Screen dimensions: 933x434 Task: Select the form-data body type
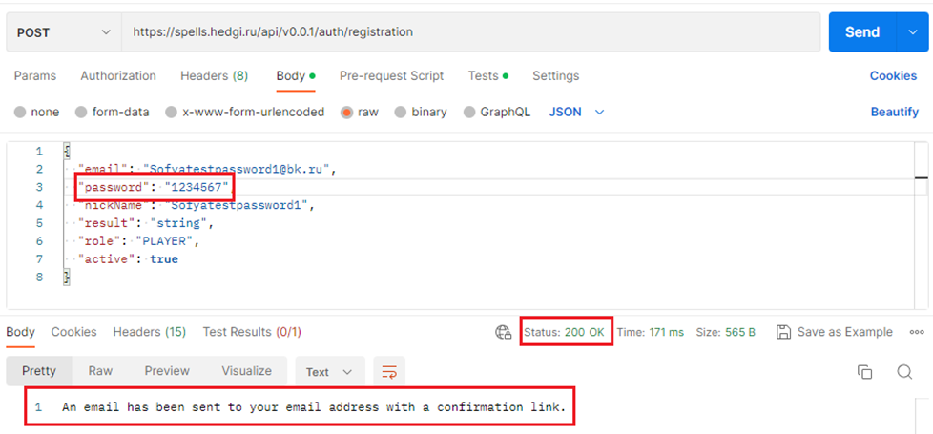(x=113, y=112)
